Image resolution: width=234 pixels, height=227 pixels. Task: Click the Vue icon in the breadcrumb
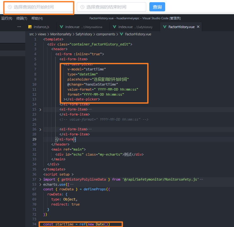[x=122, y=34]
